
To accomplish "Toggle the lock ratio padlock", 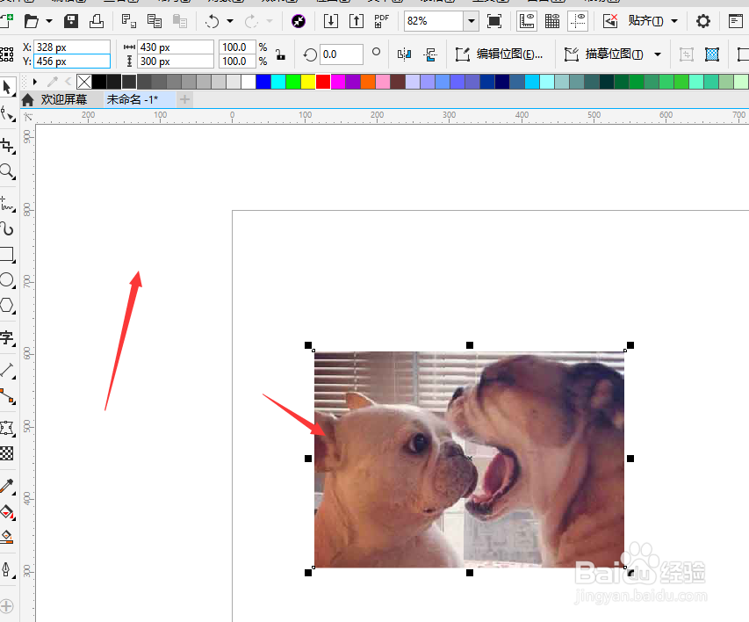I will 280,54.
